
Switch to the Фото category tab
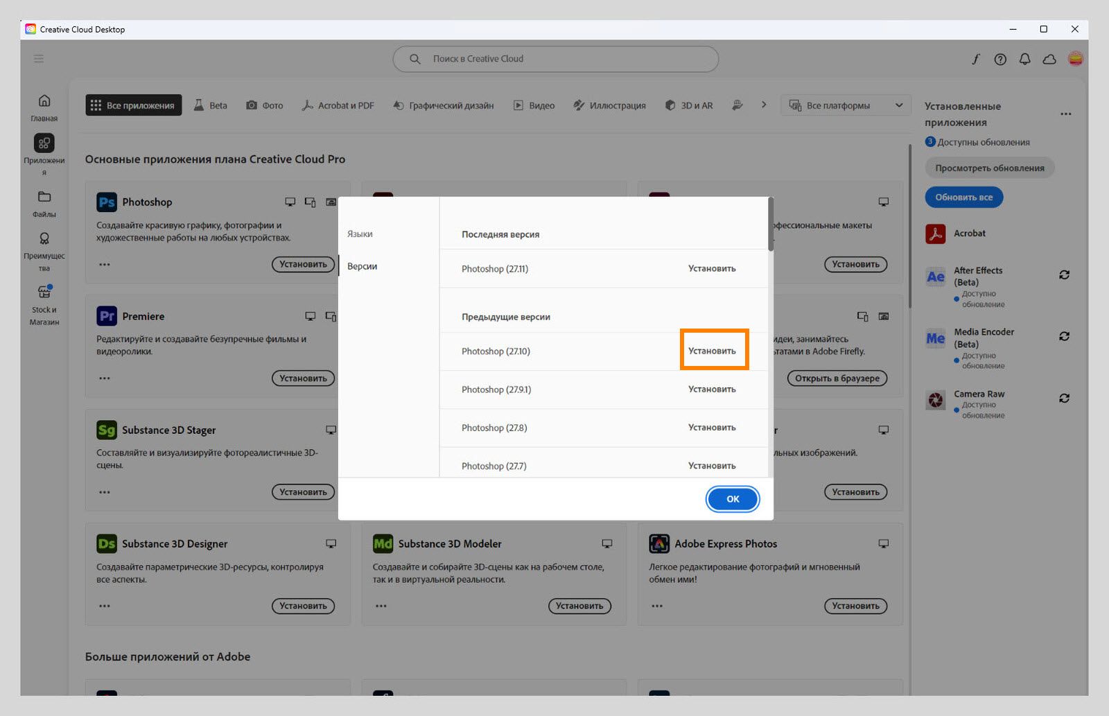pos(265,105)
